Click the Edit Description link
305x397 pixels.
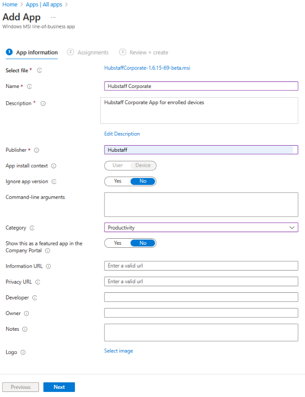click(x=122, y=134)
